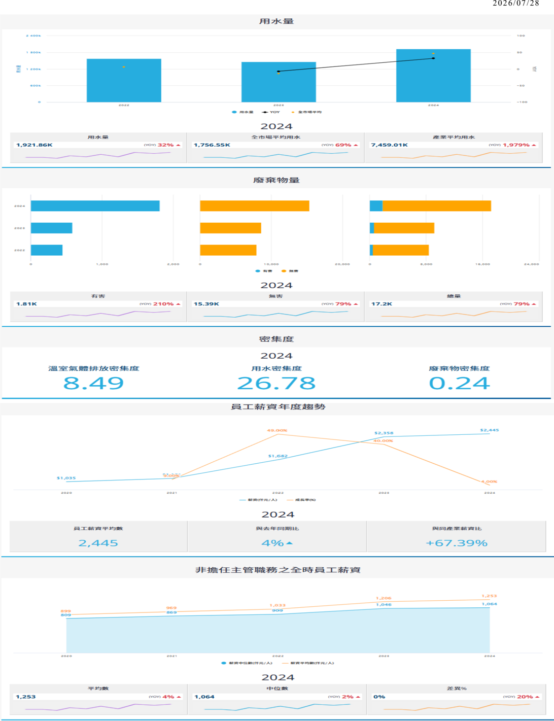Screen dimensions: 554x721
Task: Click the black YOY data point on the 2023 bar
Action: coord(279,72)
